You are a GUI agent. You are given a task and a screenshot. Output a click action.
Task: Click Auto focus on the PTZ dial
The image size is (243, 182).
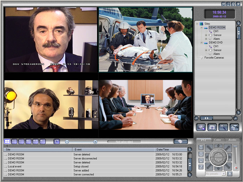click(218, 164)
